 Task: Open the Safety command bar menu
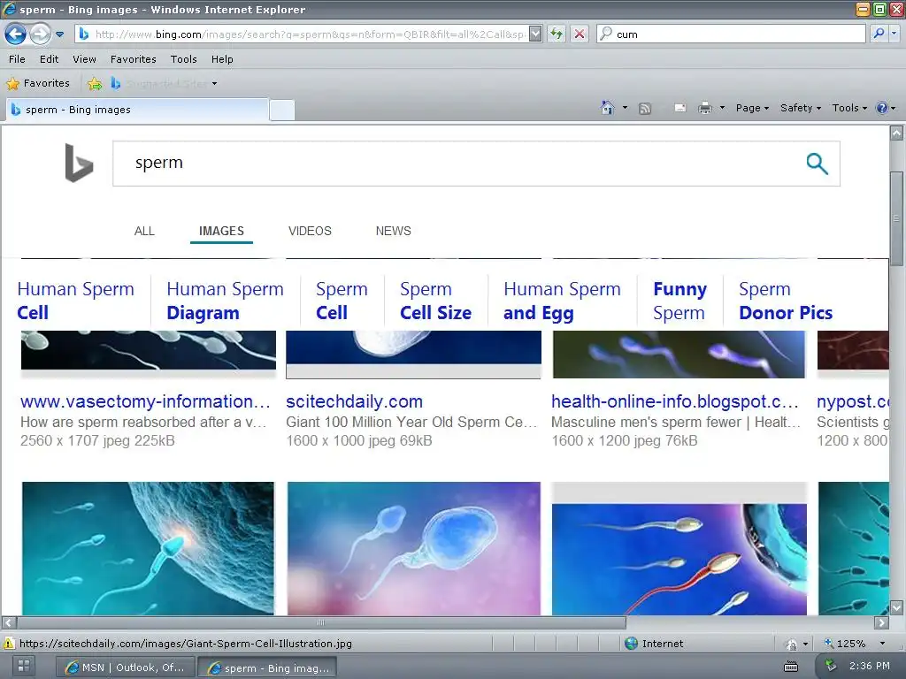[800, 108]
